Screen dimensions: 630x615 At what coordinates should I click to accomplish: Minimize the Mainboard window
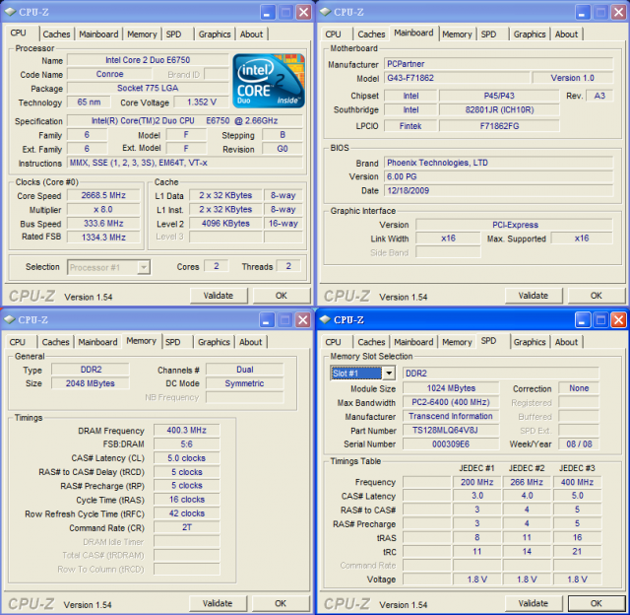(x=582, y=13)
